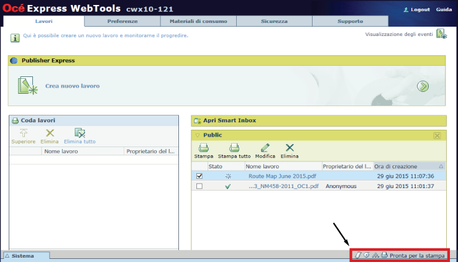
Task: Click the green info icon
Action: (x=15, y=38)
